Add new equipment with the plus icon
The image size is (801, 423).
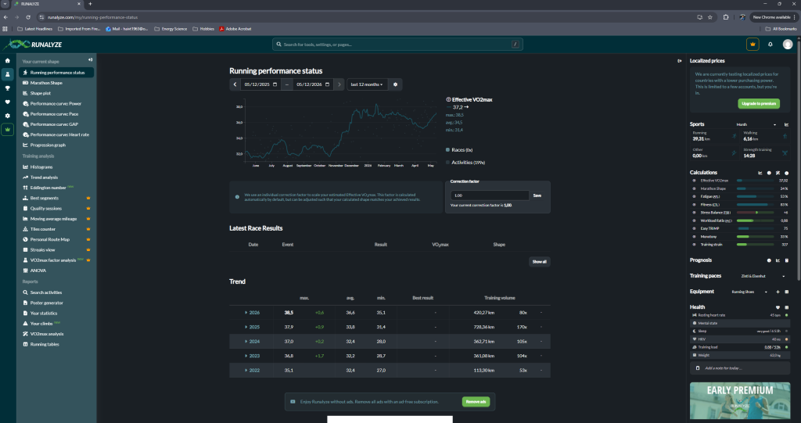(x=778, y=292)
